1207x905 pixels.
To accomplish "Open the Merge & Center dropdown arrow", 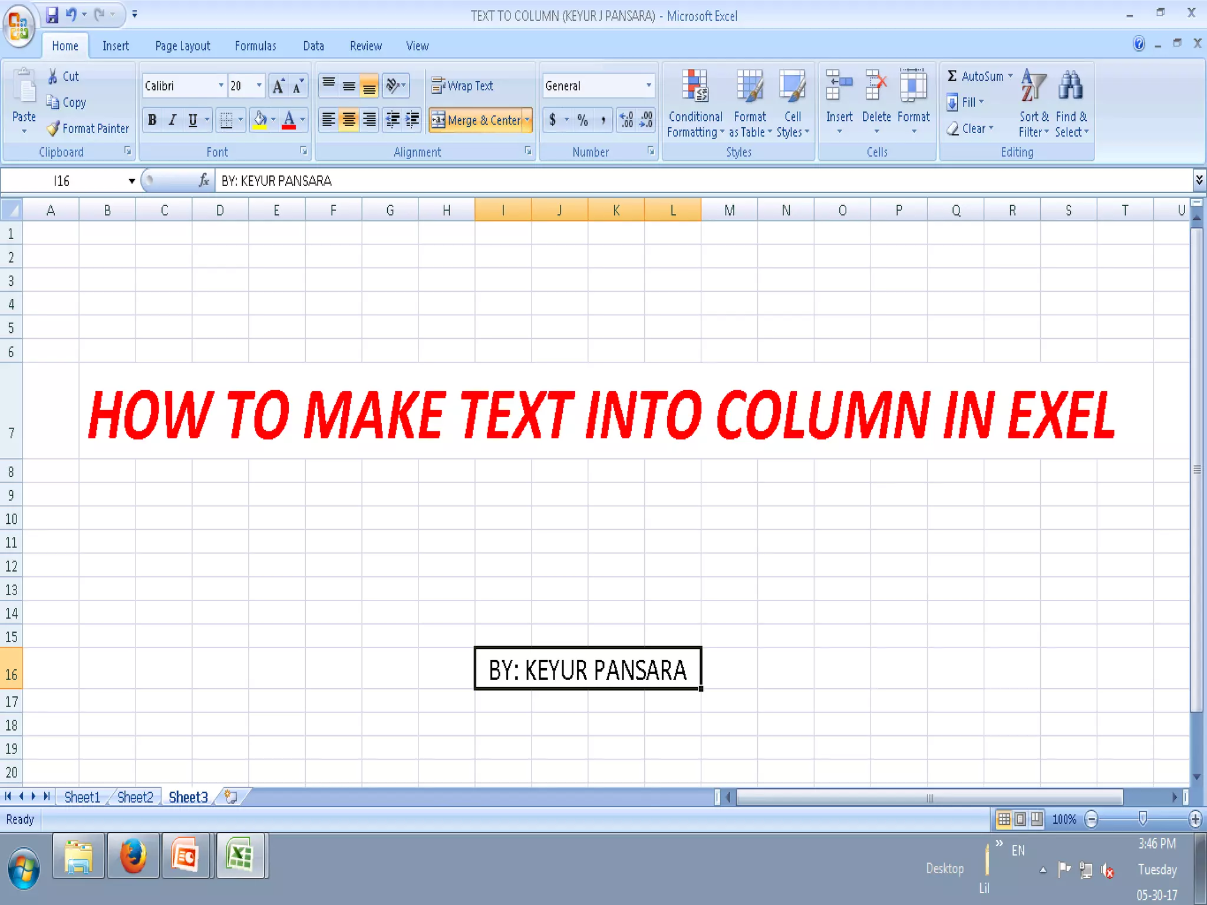I will (x=527, y=120).
